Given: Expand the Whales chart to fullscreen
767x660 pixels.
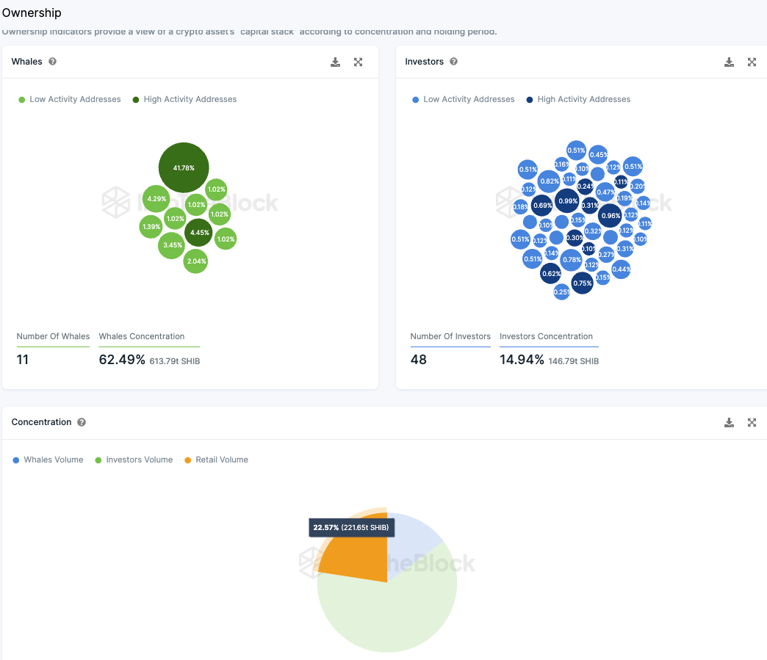Looking at the screenshot, I should click(358, 62).
